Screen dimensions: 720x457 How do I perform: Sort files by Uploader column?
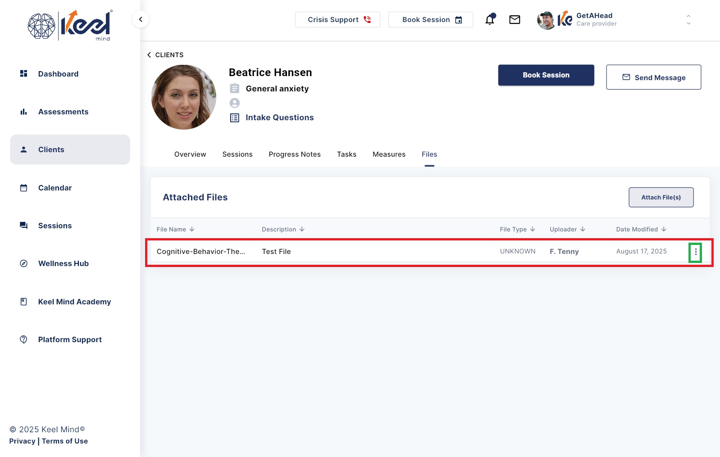(x=567, y=229)
